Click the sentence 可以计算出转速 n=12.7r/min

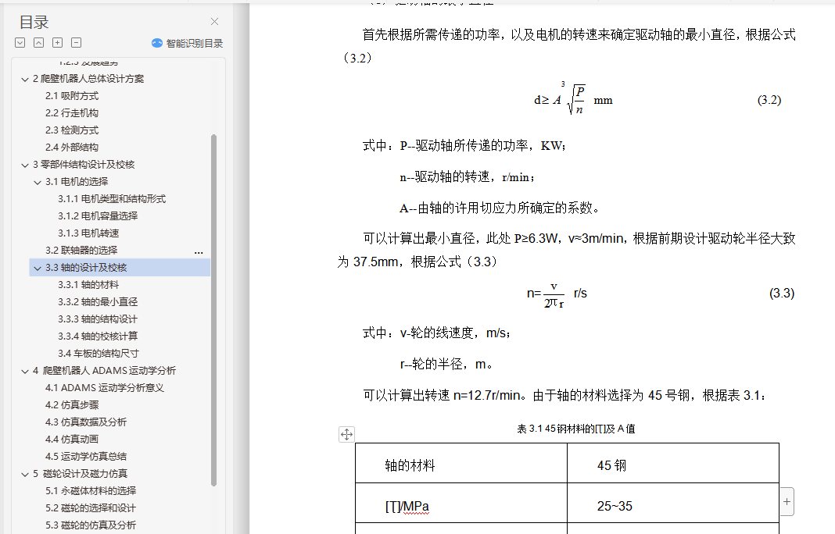tap(445, 395)
